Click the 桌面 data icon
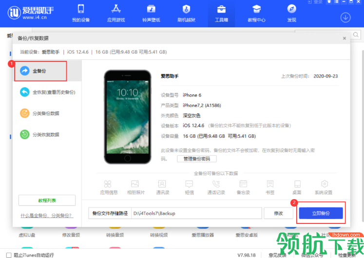 [x=297, y=187]
